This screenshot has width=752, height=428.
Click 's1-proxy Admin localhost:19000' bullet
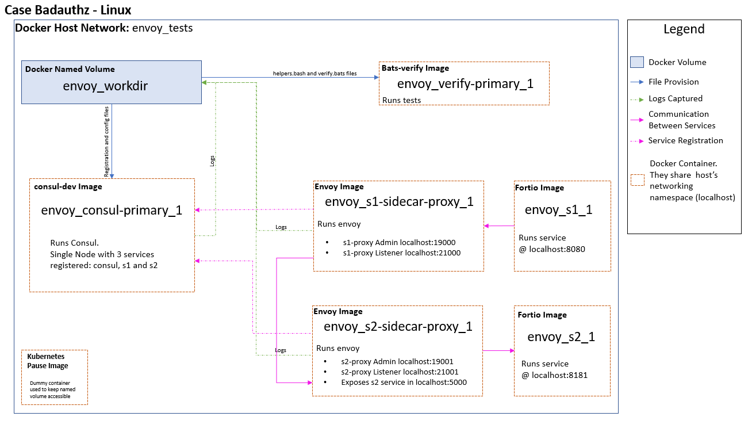[398, 243]
